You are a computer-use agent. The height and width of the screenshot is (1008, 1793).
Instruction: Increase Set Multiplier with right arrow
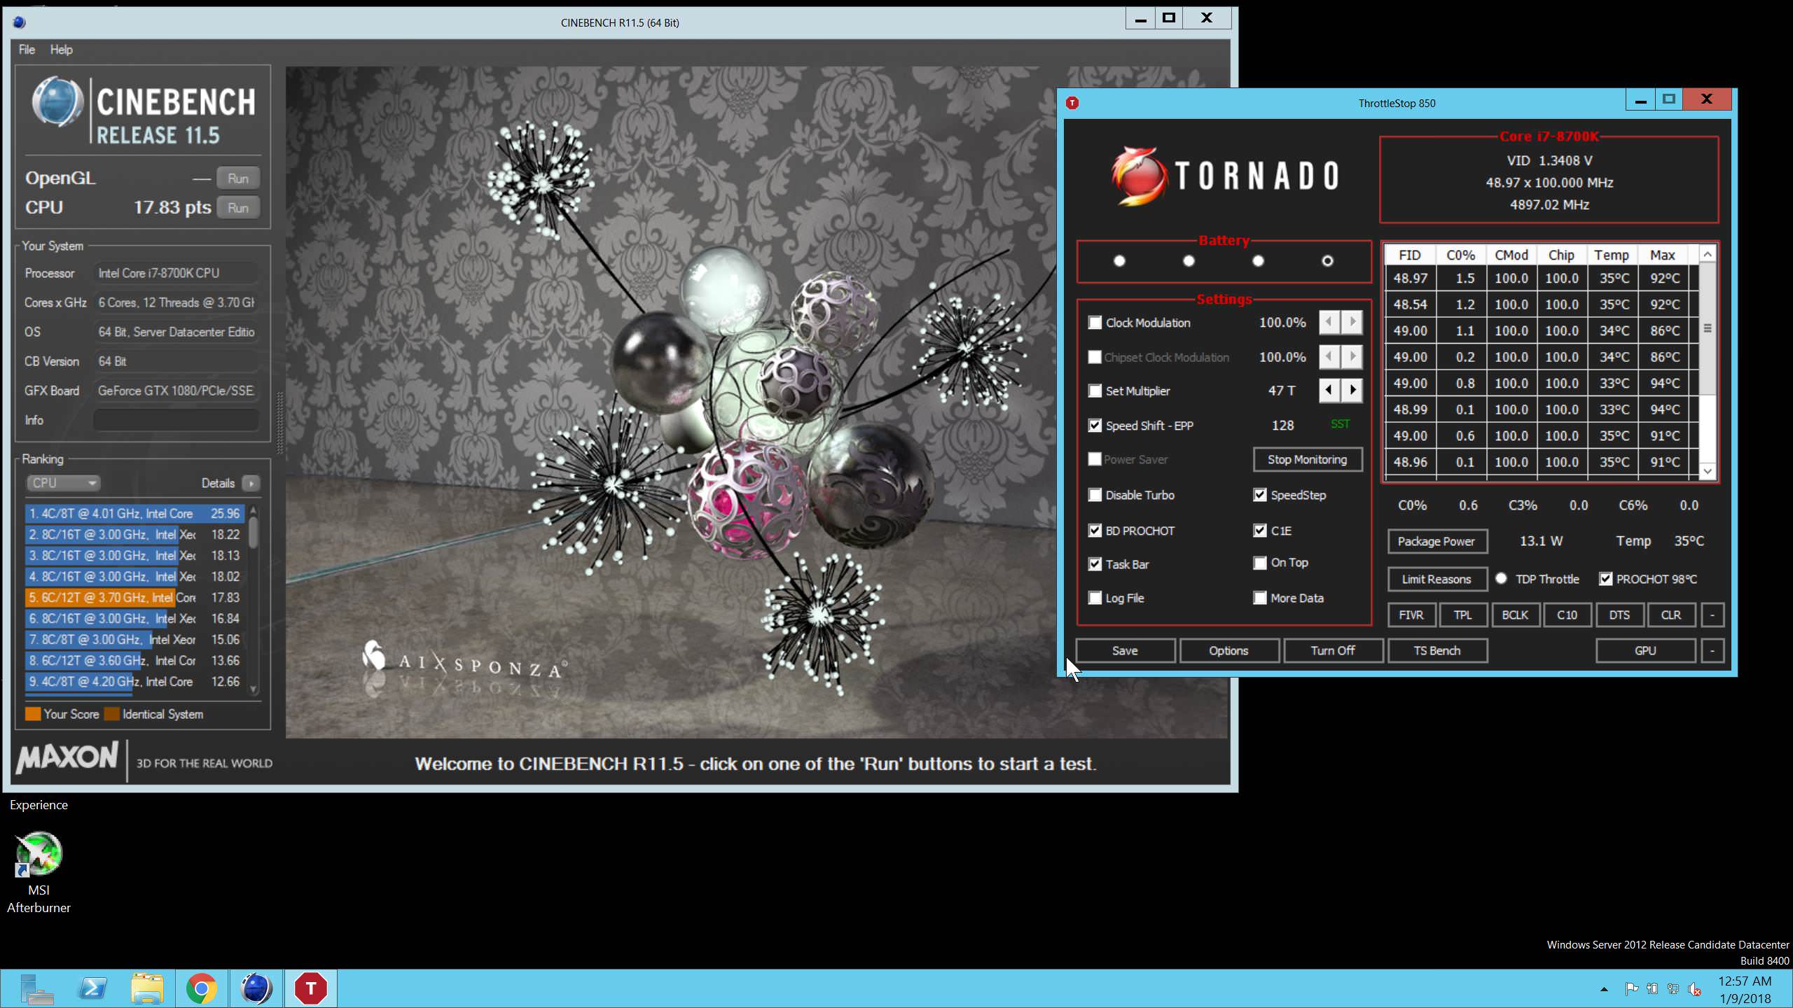tap(1352, 391)
